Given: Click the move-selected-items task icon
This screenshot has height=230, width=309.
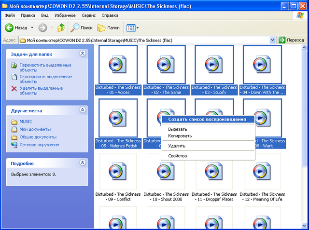Looking at the screenshot, I should point(14,65).
